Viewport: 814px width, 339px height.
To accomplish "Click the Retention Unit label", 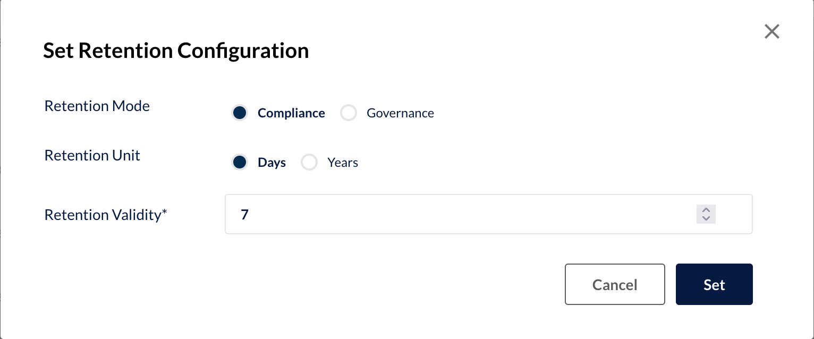I will coord(92,155).
